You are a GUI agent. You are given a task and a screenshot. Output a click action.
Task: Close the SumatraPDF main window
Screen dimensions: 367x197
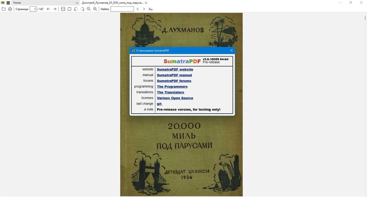point(361,3)
